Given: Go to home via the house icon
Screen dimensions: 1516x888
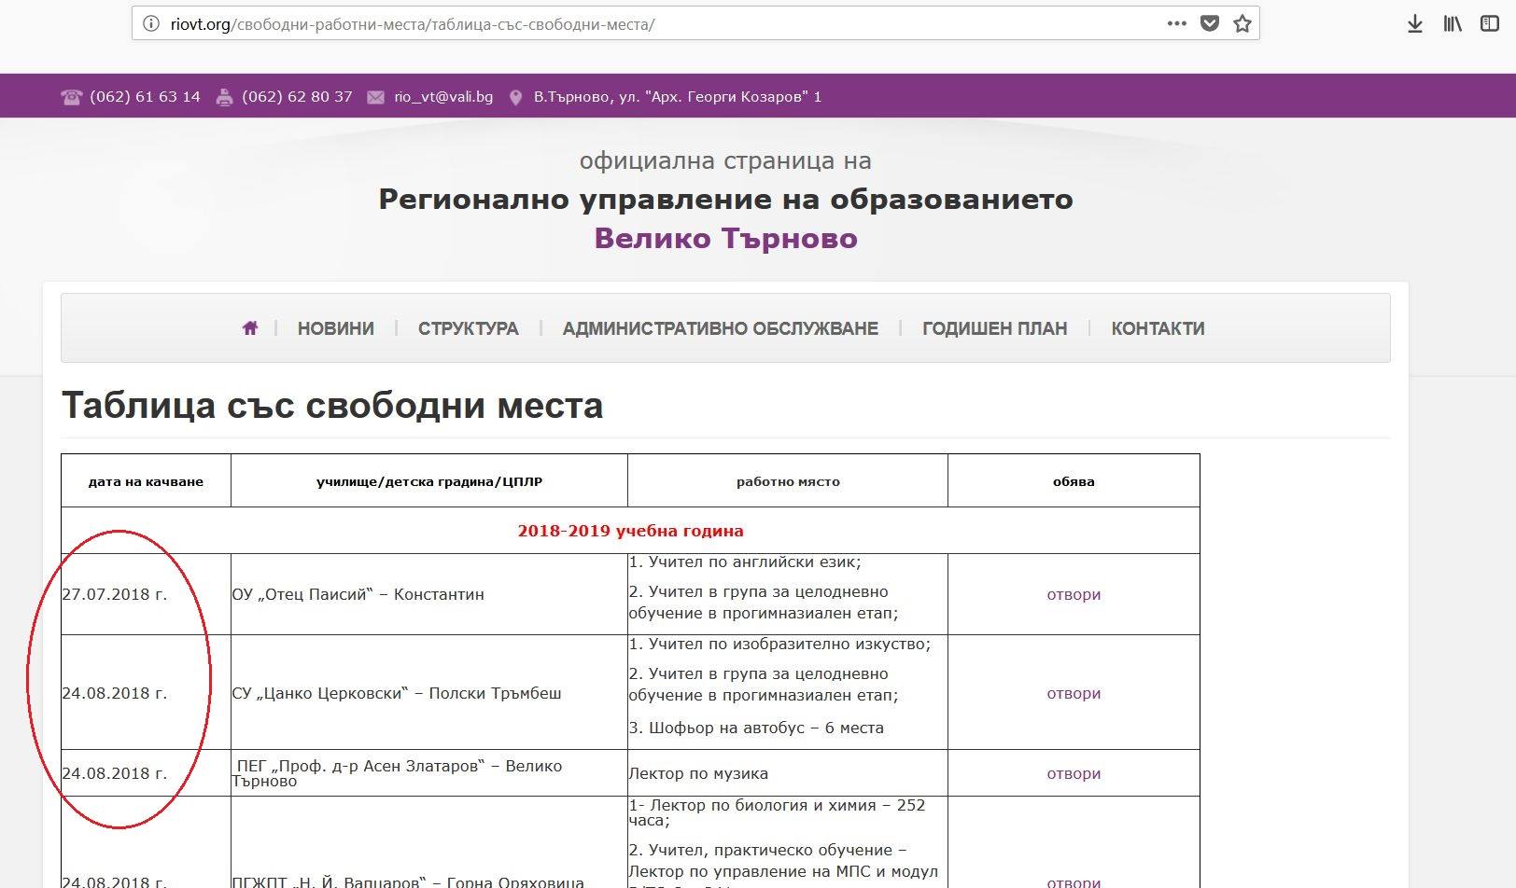Looking at the screenshot, I should (249, 328).
